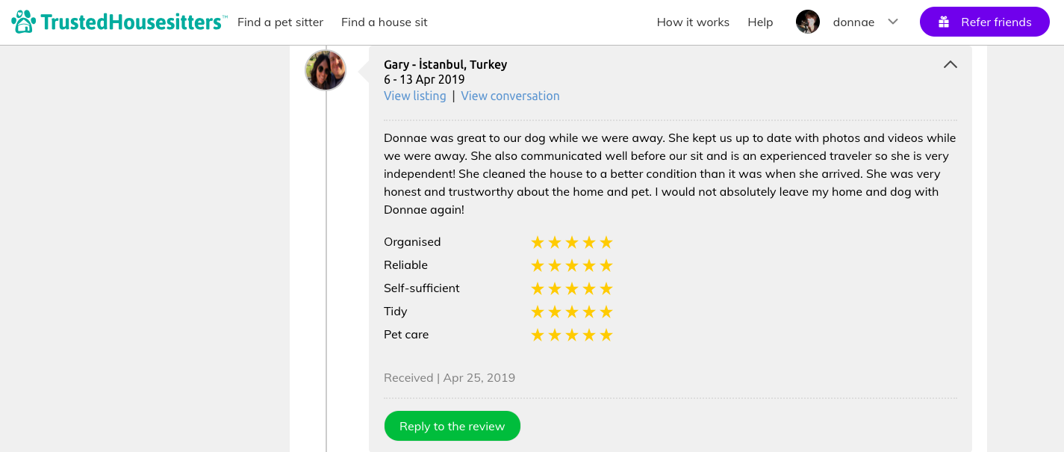Click the fourth star of Tidy rating

pyautogui.click(x=589, y=312)
